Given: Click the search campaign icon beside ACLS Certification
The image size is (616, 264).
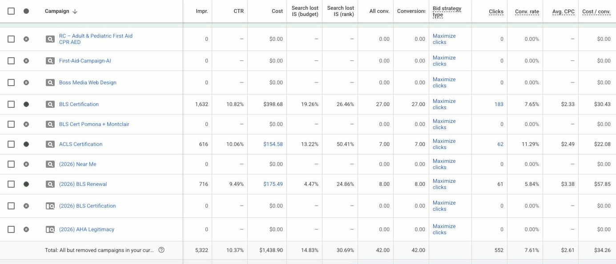Looking at the screenshot, I should (x=50, y=144).
